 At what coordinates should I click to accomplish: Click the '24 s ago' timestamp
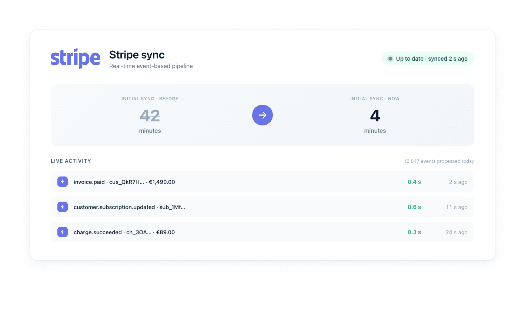[x=457, y=232]
